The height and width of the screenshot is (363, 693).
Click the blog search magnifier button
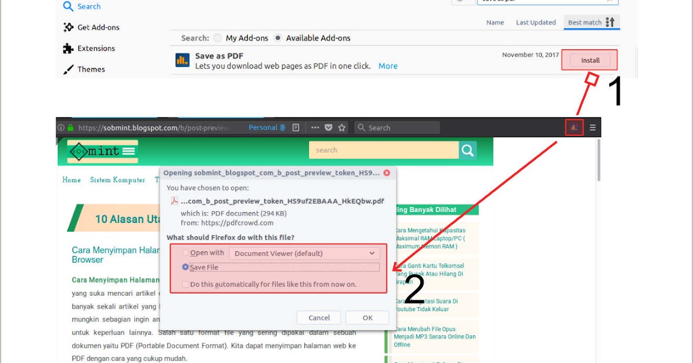point(467,150)
